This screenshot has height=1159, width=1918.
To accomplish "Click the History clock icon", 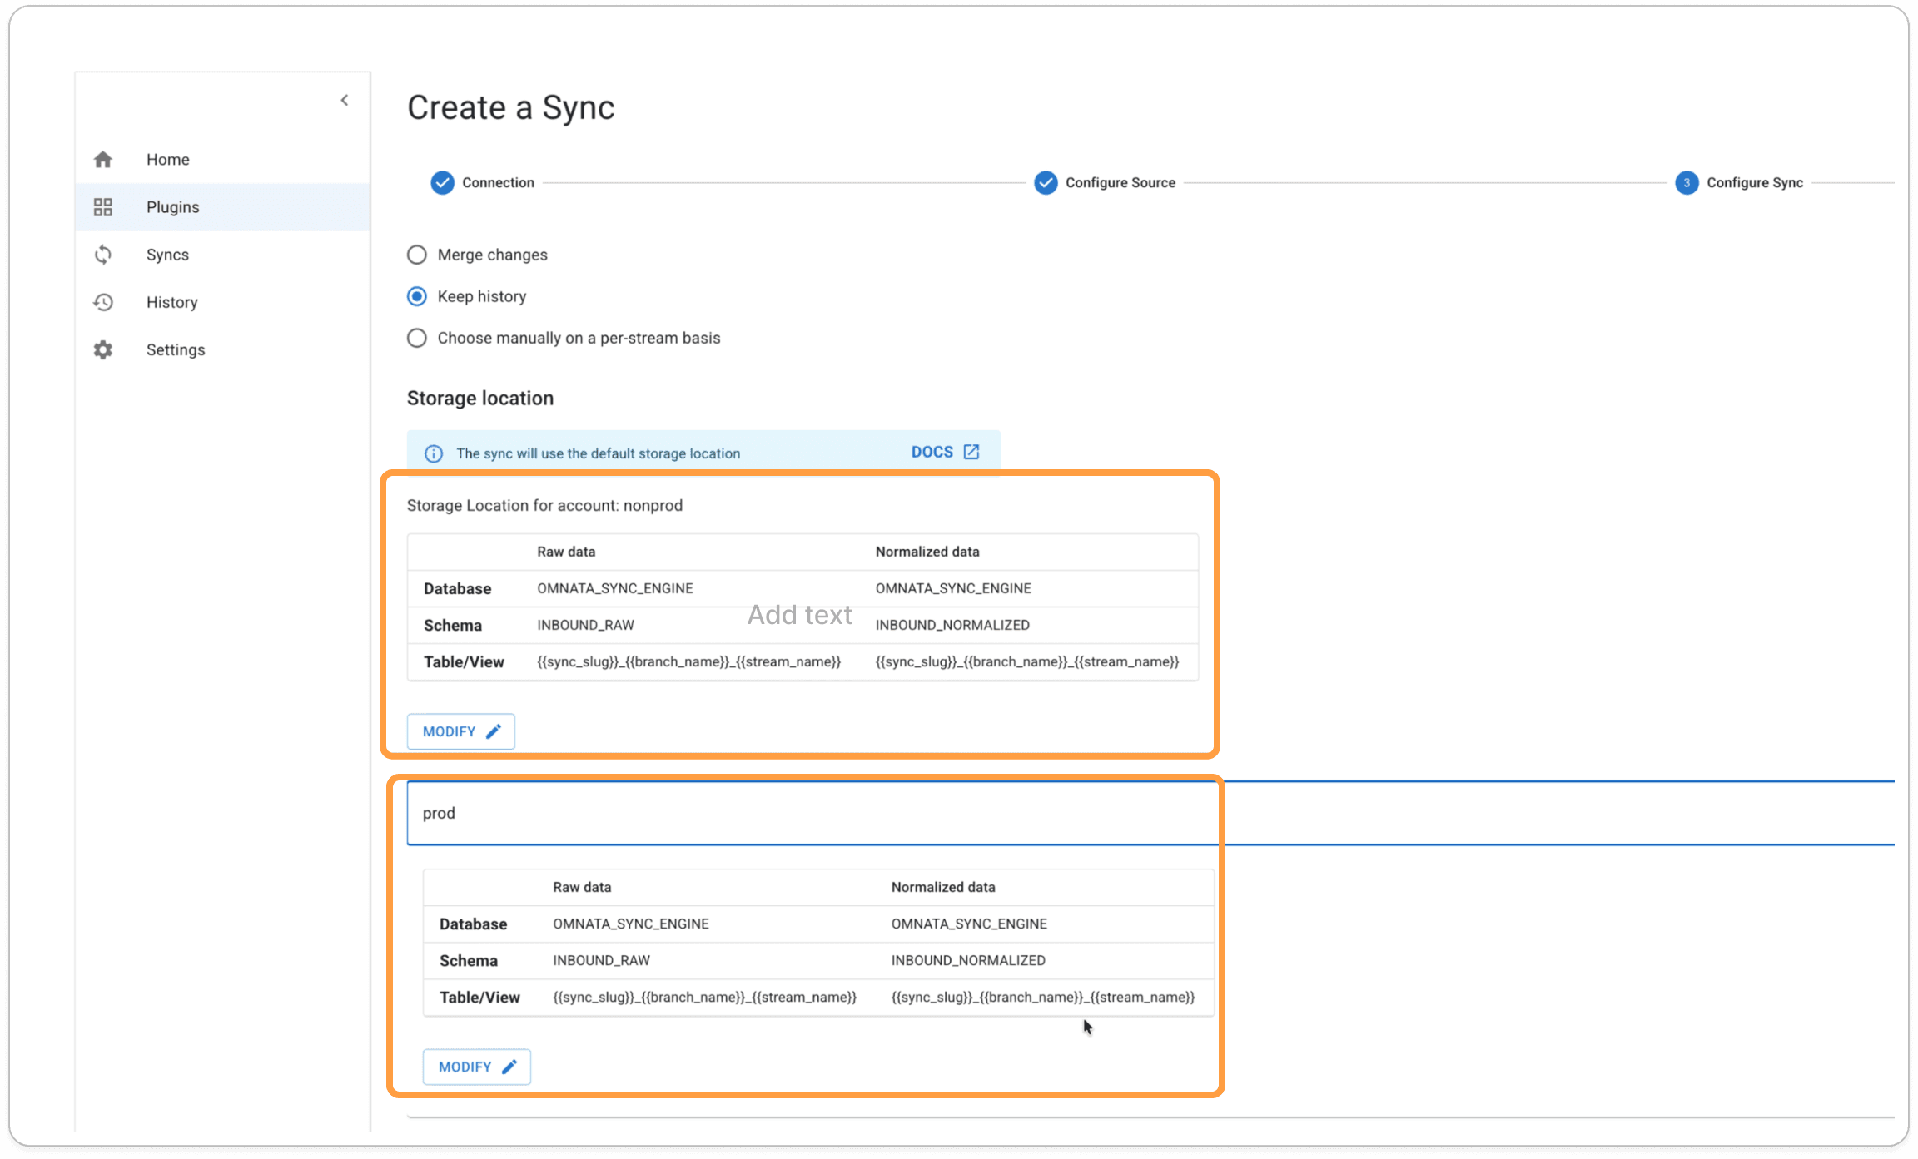I will pyautogui.click(x=103, y=302).
